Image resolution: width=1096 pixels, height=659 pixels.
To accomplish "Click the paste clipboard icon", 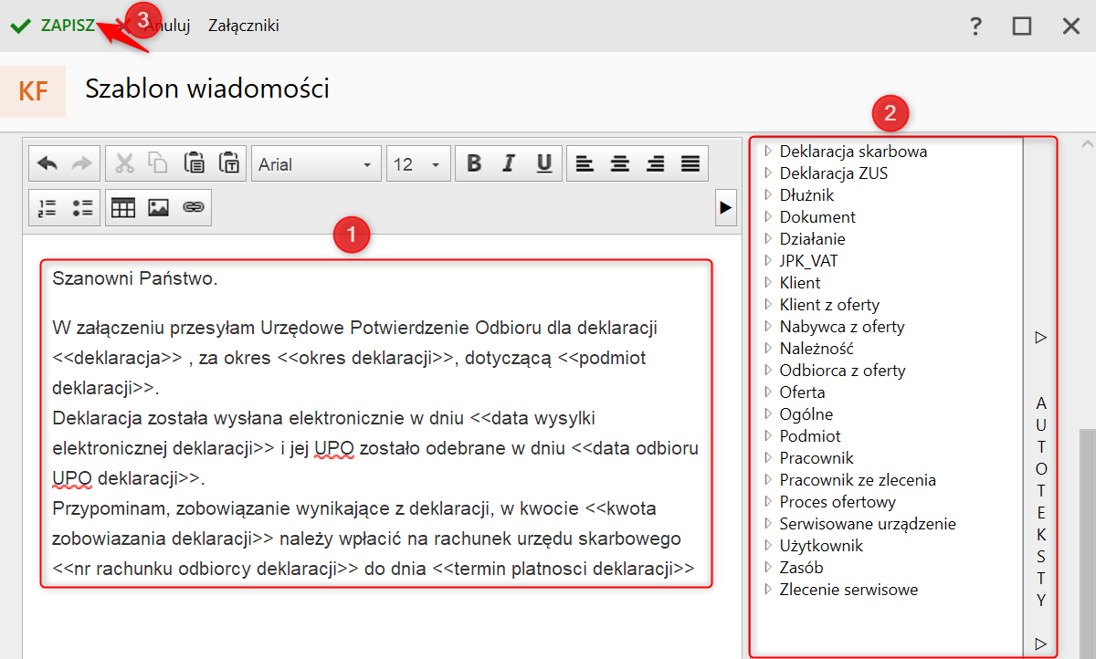I will [194, 164].
